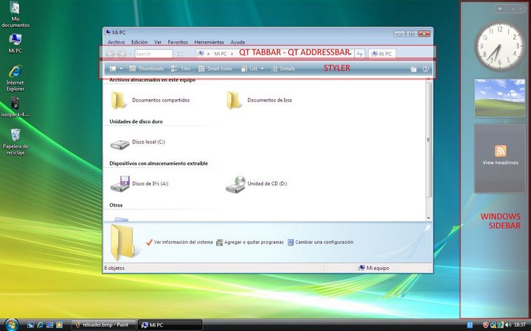Click the volume speaker tray icon
The image size is (531, 331).
(507, 325)
